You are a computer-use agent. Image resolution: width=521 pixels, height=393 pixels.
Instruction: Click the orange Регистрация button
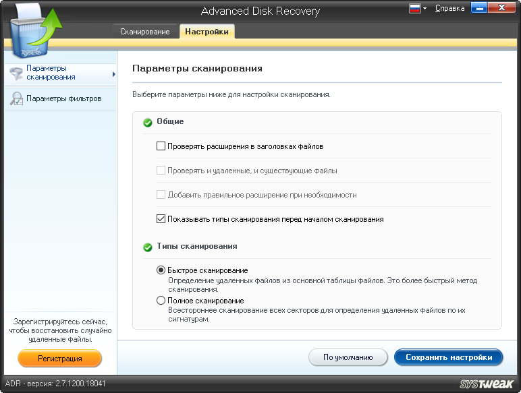(x=59, y=359)
